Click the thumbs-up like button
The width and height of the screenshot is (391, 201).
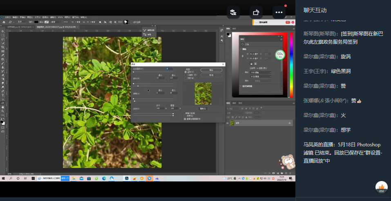381,187
